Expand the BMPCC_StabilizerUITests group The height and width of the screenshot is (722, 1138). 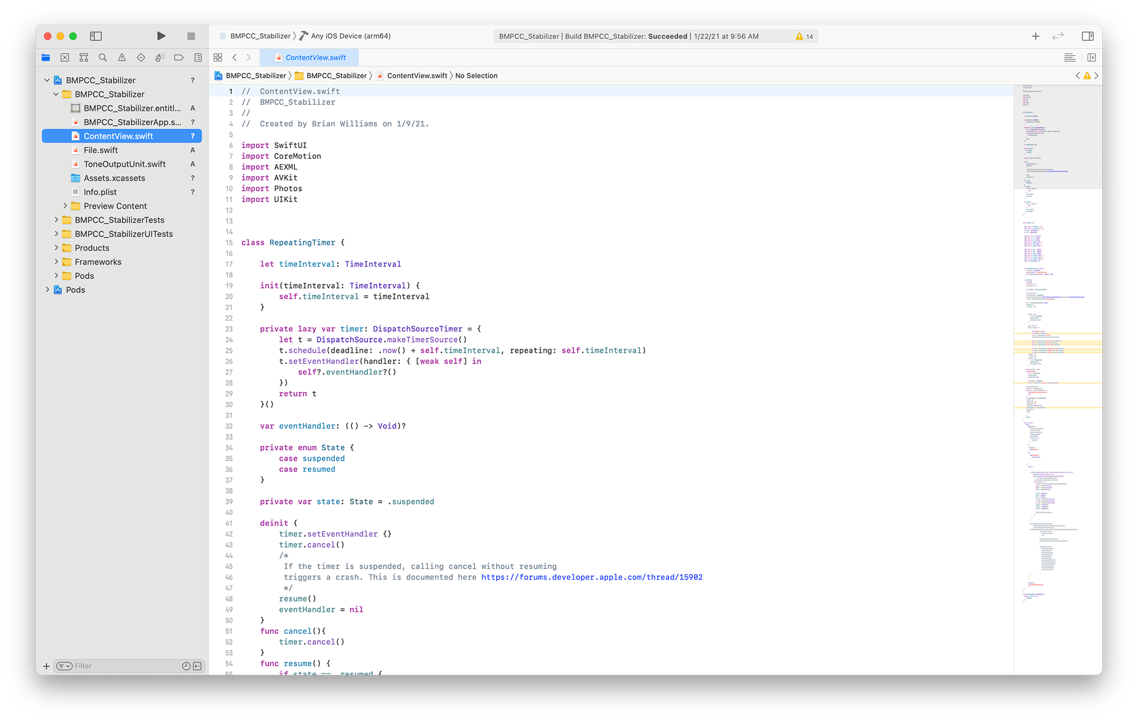point(56,234)
